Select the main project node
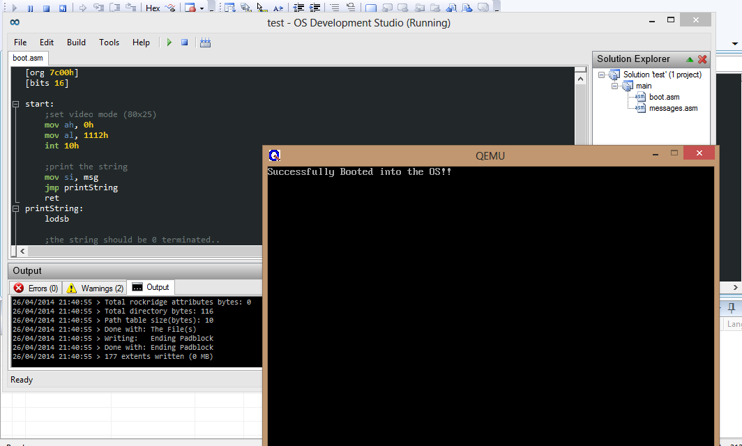The height and width of the screenshot is (446, 742). tap(644, 86)
